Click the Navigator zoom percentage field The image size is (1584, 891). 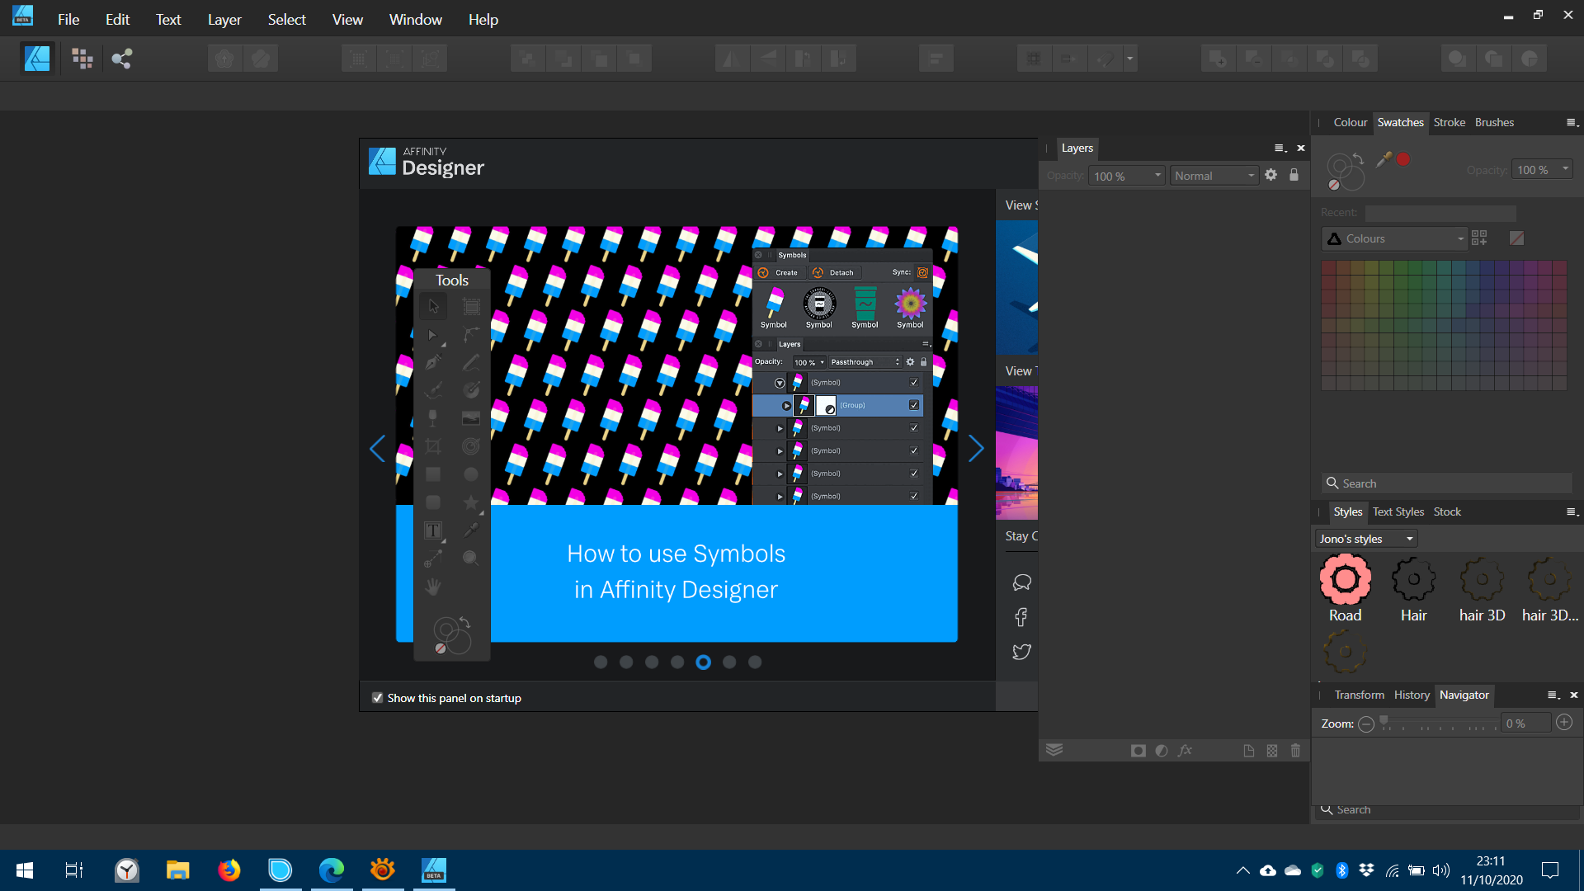pos(1525,724)
